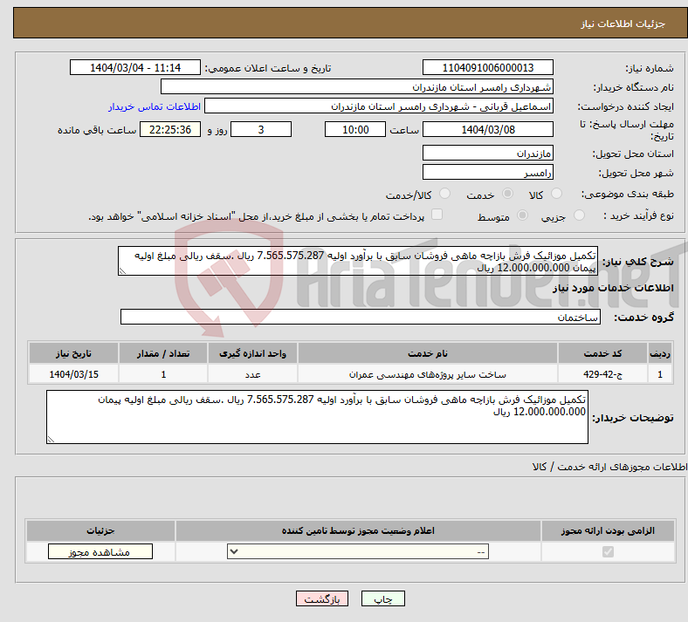The width and height of the screenshot is (688, 622).
Task: Click the اطلاعات مجوزهای ارائه خدمت / کالا heading
Action: 610,468
